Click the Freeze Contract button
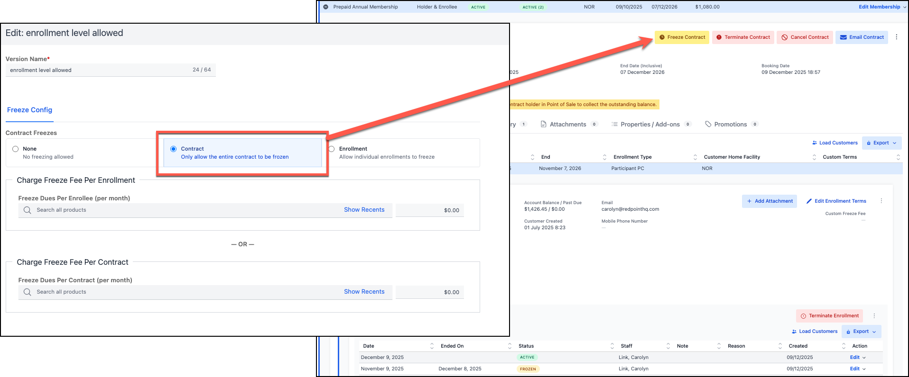This screenshot has height=377, width=909. [x=682, y=37]
